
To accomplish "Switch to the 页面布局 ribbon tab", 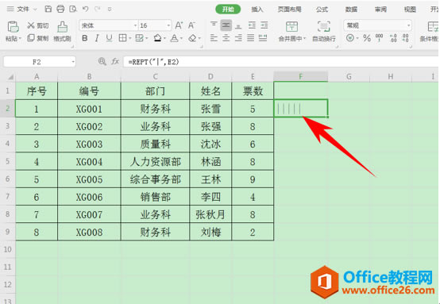I will pos(289,10).
